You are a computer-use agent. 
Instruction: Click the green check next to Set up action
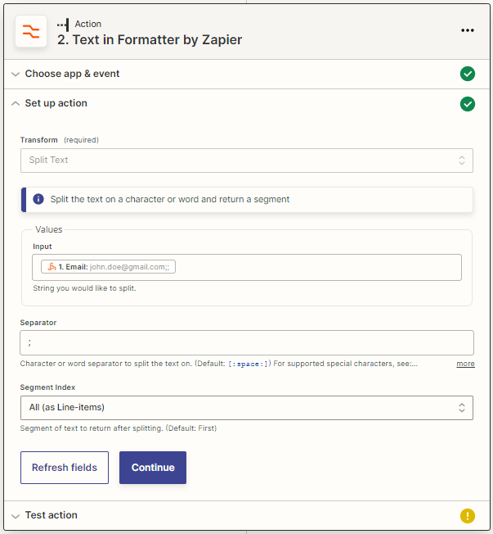(468, 103)
